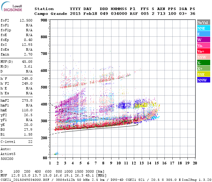Click the Lowell Digisonde logo

12,7
